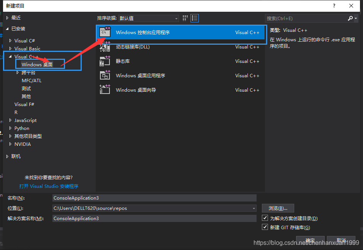Click 打开 Visual Studio 安装程序 link
Viewport: 363px width, 250px height.
49,186
